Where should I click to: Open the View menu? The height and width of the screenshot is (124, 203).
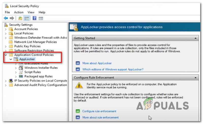(x=31, y=12)
